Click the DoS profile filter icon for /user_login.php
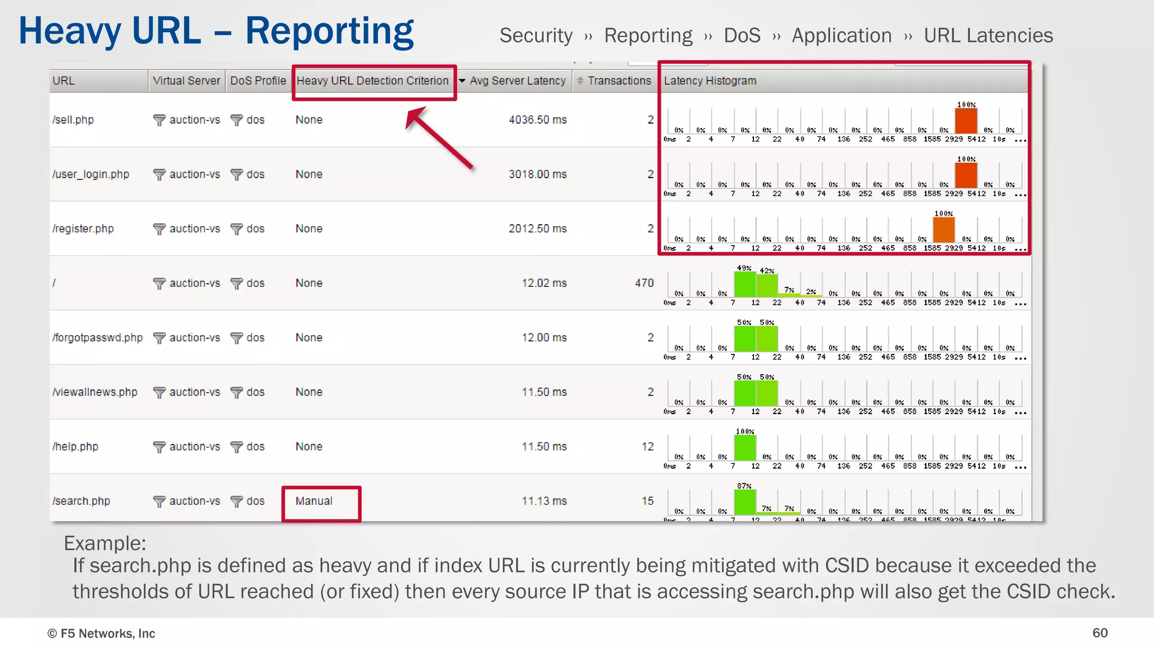Image resolution: width=1154 pixels, height=649 pixels. [237, 175]
